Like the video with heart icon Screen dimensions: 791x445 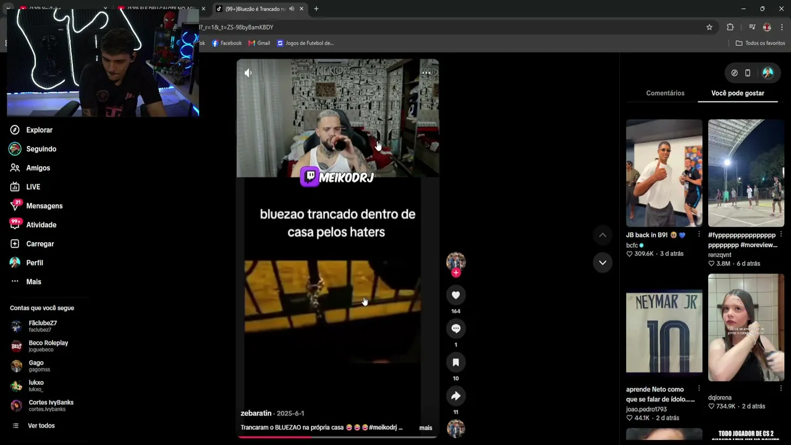(x=455, y=295)
